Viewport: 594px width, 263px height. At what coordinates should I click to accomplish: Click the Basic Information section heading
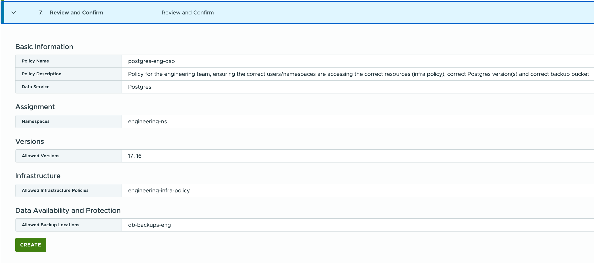[44, 47]
